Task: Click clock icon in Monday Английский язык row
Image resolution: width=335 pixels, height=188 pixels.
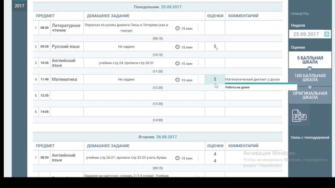Action: 177,63
